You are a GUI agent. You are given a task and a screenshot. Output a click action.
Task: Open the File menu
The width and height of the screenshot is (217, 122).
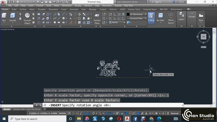coord(10,6)
